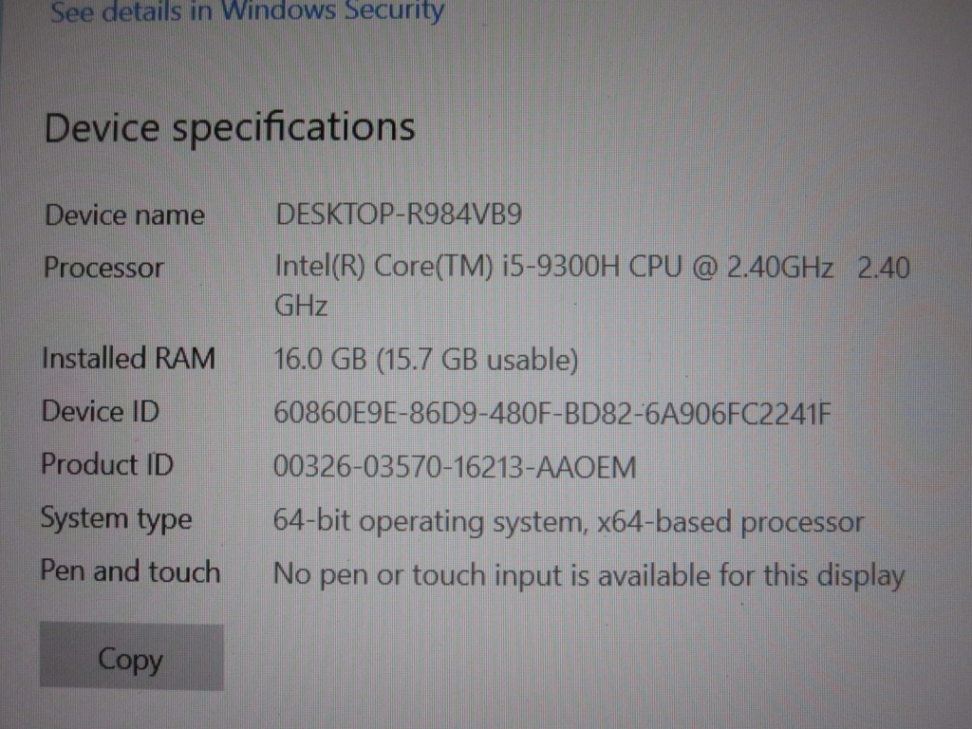This screenshot has width=972, height=729.
Task: Select the Product ID value 00326-03570-16213-AAOEM
Action: click(454, 467)
